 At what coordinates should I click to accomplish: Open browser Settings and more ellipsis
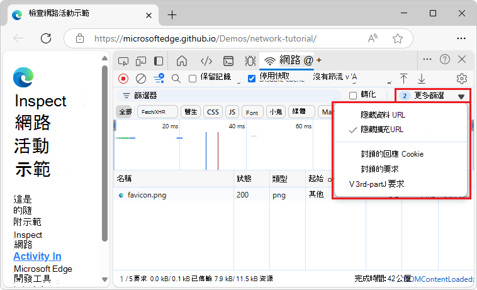[461, 38]
